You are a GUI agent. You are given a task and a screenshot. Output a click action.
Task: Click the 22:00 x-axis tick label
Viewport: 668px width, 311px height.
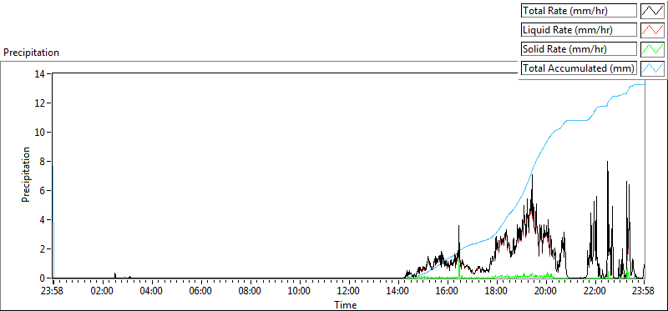pyautogui.click(x=595, y=292)
